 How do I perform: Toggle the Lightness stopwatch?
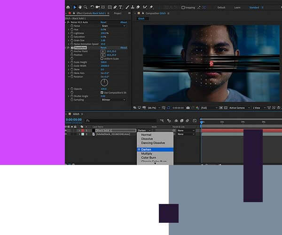coord(72,33)
